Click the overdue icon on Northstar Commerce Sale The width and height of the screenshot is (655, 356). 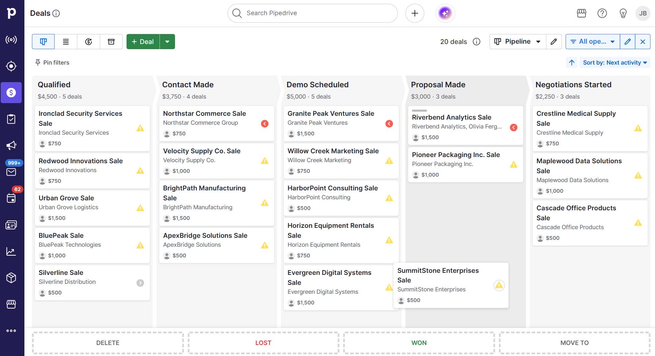(265, 124)
